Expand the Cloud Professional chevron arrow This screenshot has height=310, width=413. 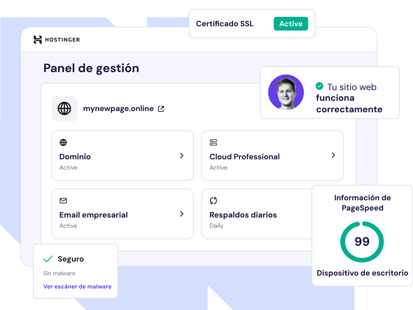click(333, 155)
